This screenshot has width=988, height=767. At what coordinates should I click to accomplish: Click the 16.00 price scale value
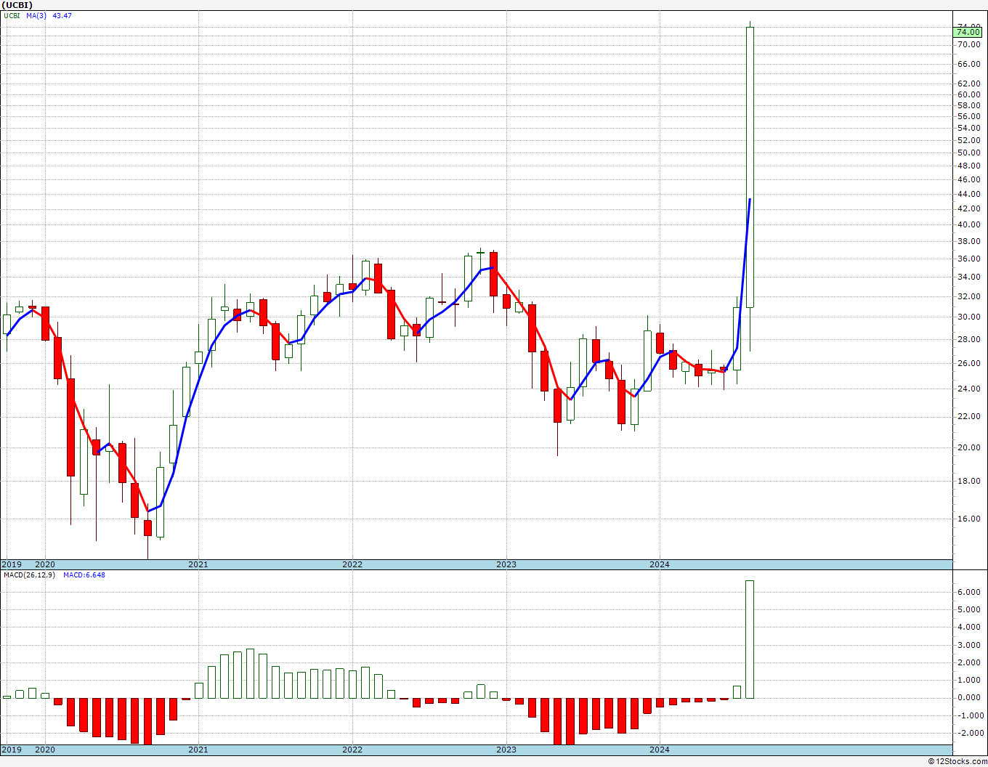(x=969, y=519)
